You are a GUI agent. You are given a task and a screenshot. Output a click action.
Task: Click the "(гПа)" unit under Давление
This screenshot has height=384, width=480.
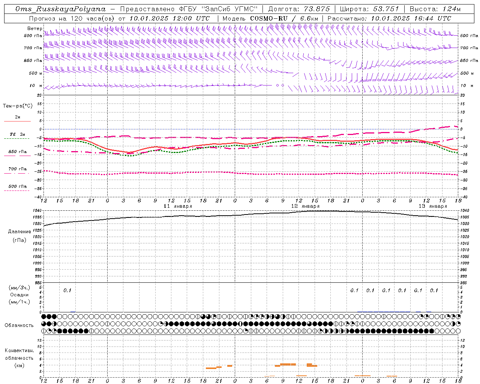pyautogui.click(x=19, y=240)
